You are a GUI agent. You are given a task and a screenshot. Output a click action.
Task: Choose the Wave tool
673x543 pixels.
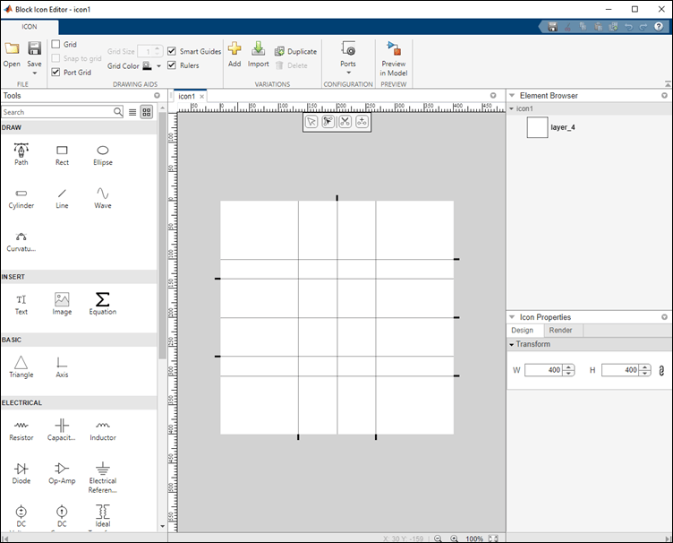103,198
